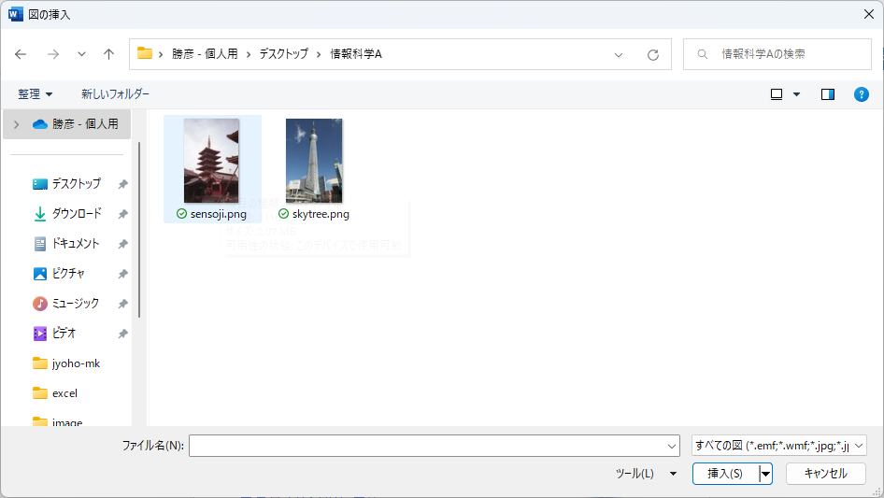Toggle the preview pane icon
The height and width of the screenshot is (498, 884).
click(827, 94)
